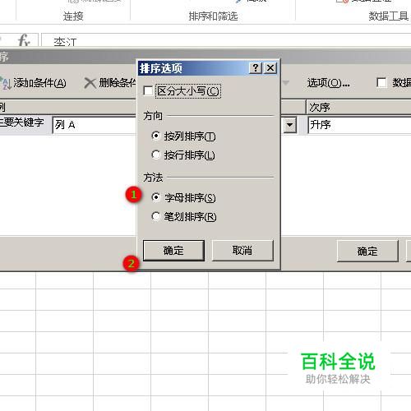Click 添加条件(A) in the sort window
Screen dimensions: 411x411
coord(34,83)
